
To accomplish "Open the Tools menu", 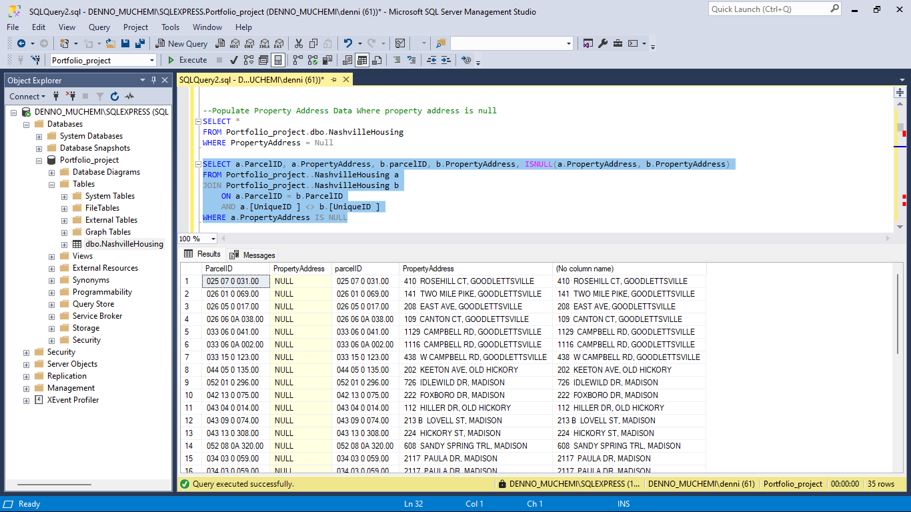I will click(x=170, y=27).
